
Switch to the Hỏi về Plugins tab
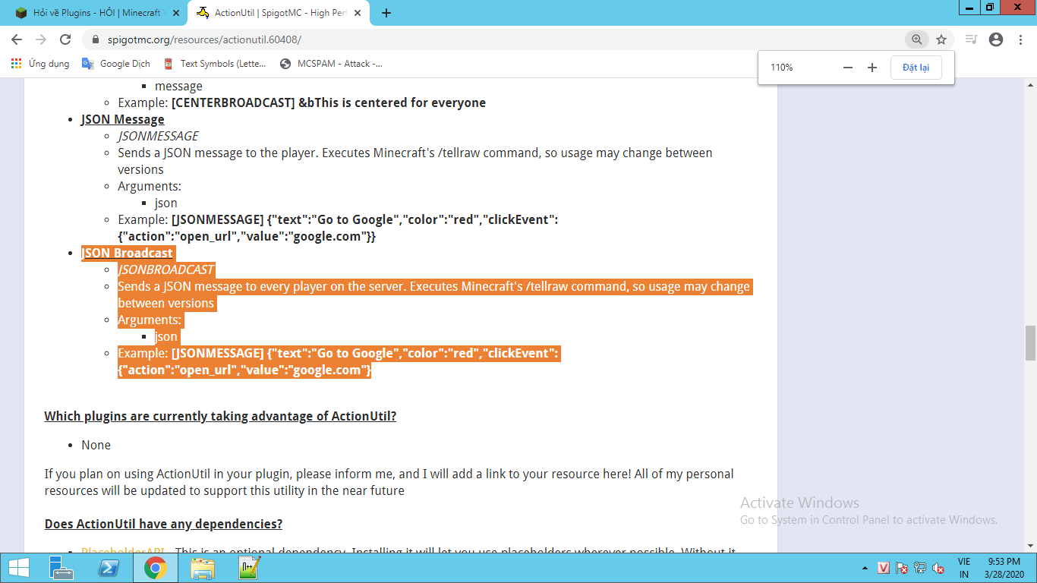click(96, 13)
